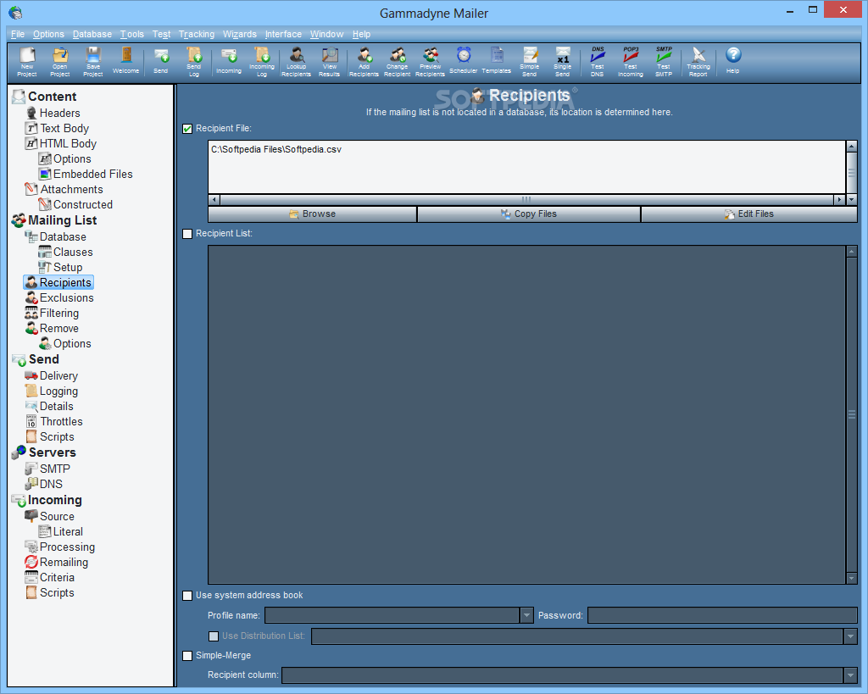
Task: Open Delivery under Send section
Action: pos(58,375)
